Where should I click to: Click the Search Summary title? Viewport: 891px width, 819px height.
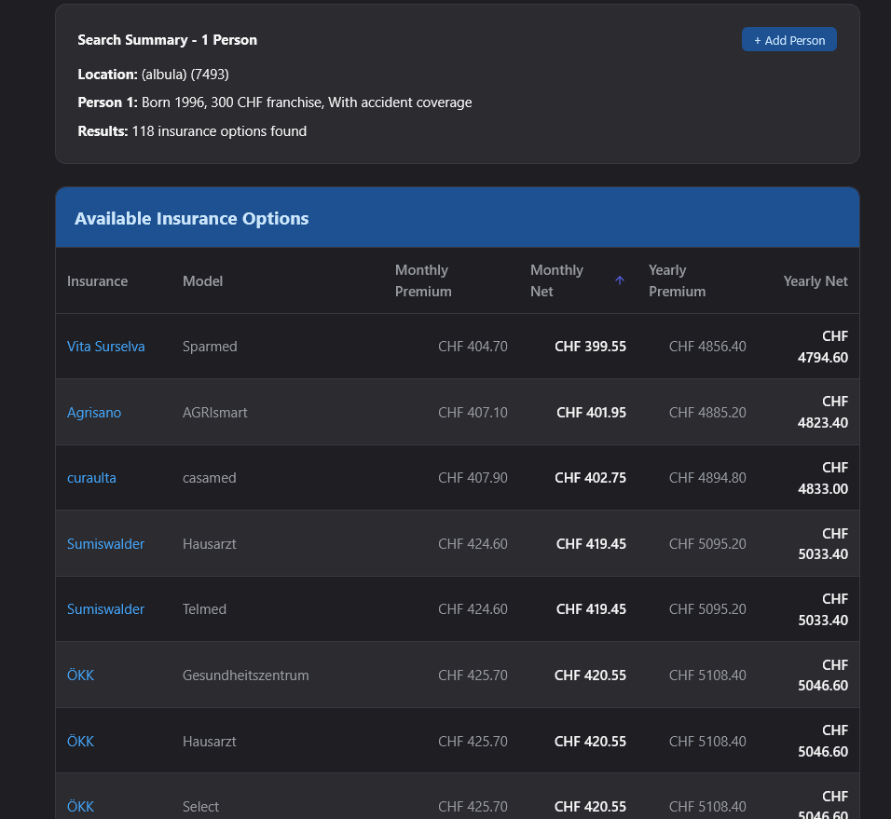[x=167, y=40]
